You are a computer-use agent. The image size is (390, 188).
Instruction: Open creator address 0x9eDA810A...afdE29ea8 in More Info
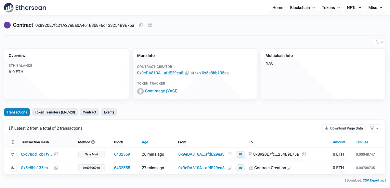click(160, 73)
